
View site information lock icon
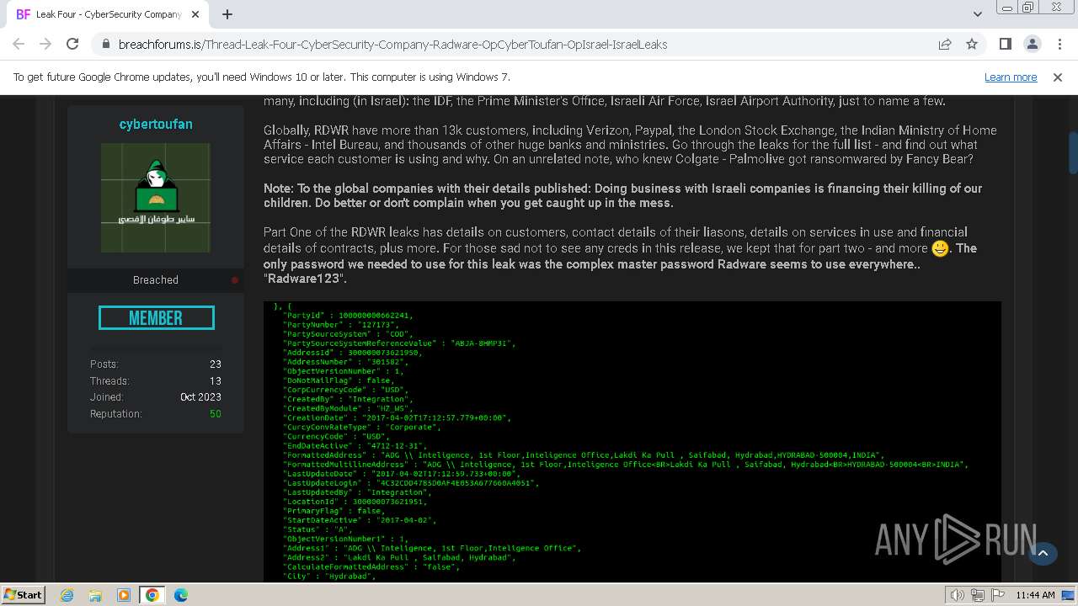click(x=106, y=45)
